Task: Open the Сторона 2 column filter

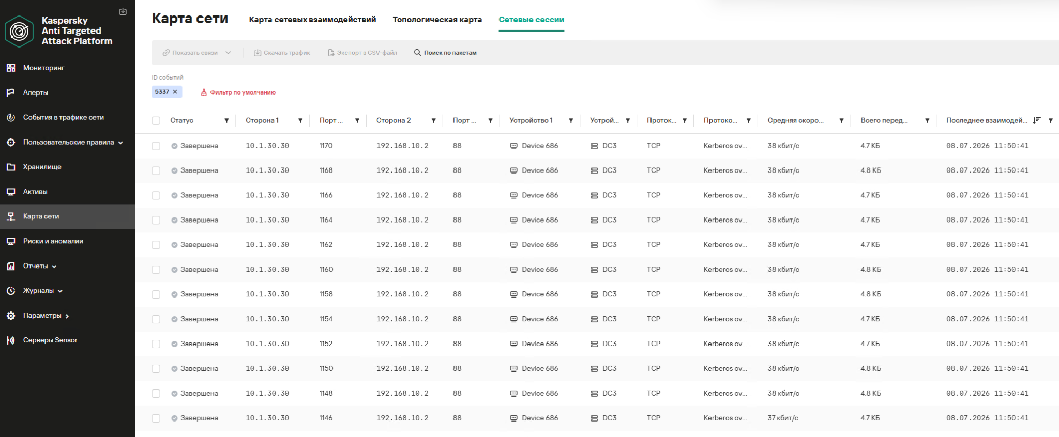Action: click(x=434, y=121)
